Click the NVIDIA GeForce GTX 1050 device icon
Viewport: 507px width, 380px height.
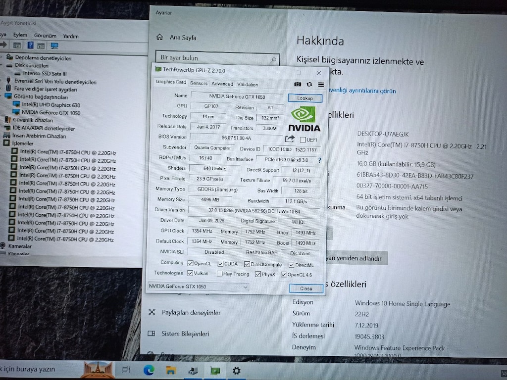[16, 112]
